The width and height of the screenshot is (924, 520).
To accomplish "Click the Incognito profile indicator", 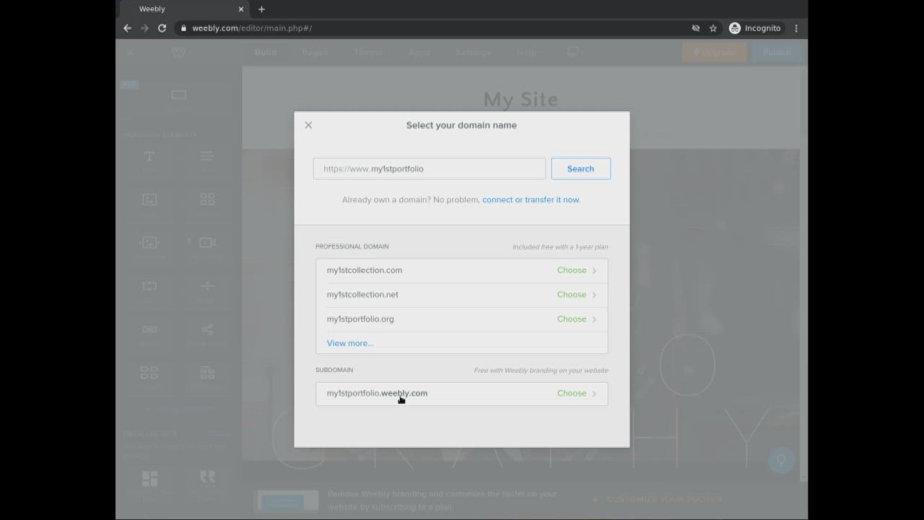I will click(755, 28).
